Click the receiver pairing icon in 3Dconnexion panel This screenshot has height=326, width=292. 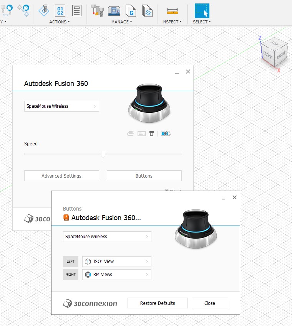pyautogui.click(x=131, y=133)
